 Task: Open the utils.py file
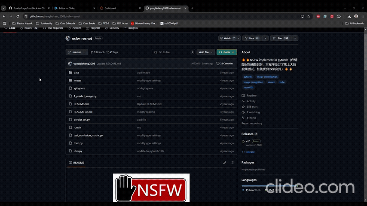(x=78, y=151)
